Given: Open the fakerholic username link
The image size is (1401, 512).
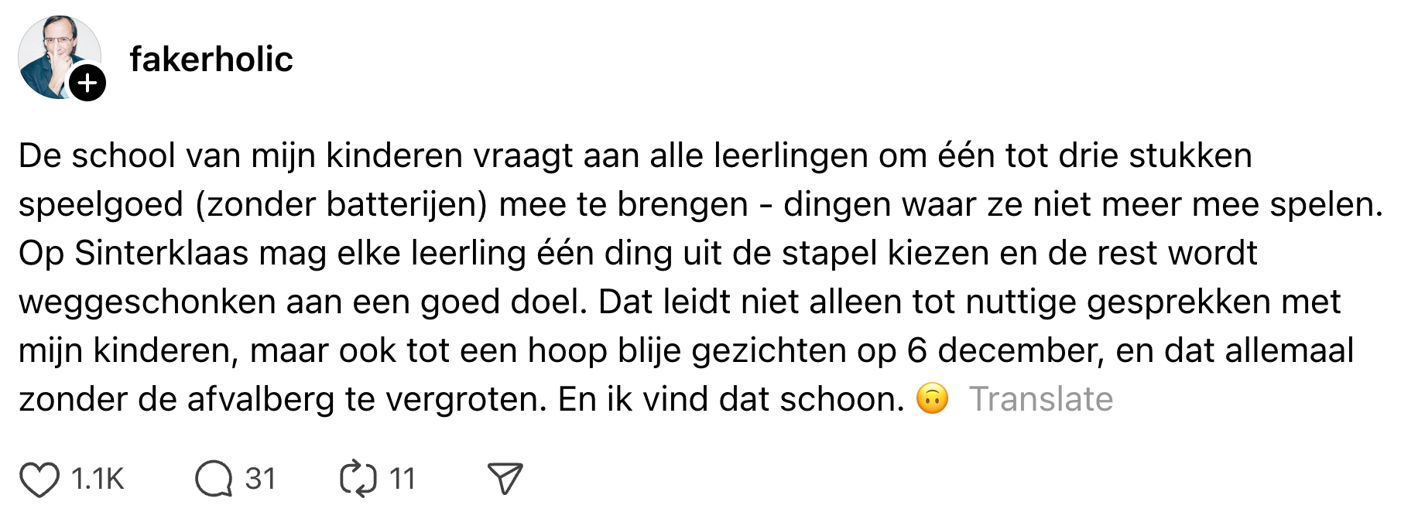Looking at the screenshot, I should coord(211,60).
